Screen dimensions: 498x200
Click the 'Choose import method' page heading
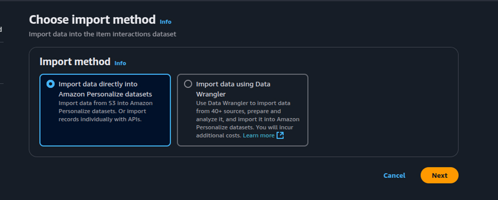point(92,19)
